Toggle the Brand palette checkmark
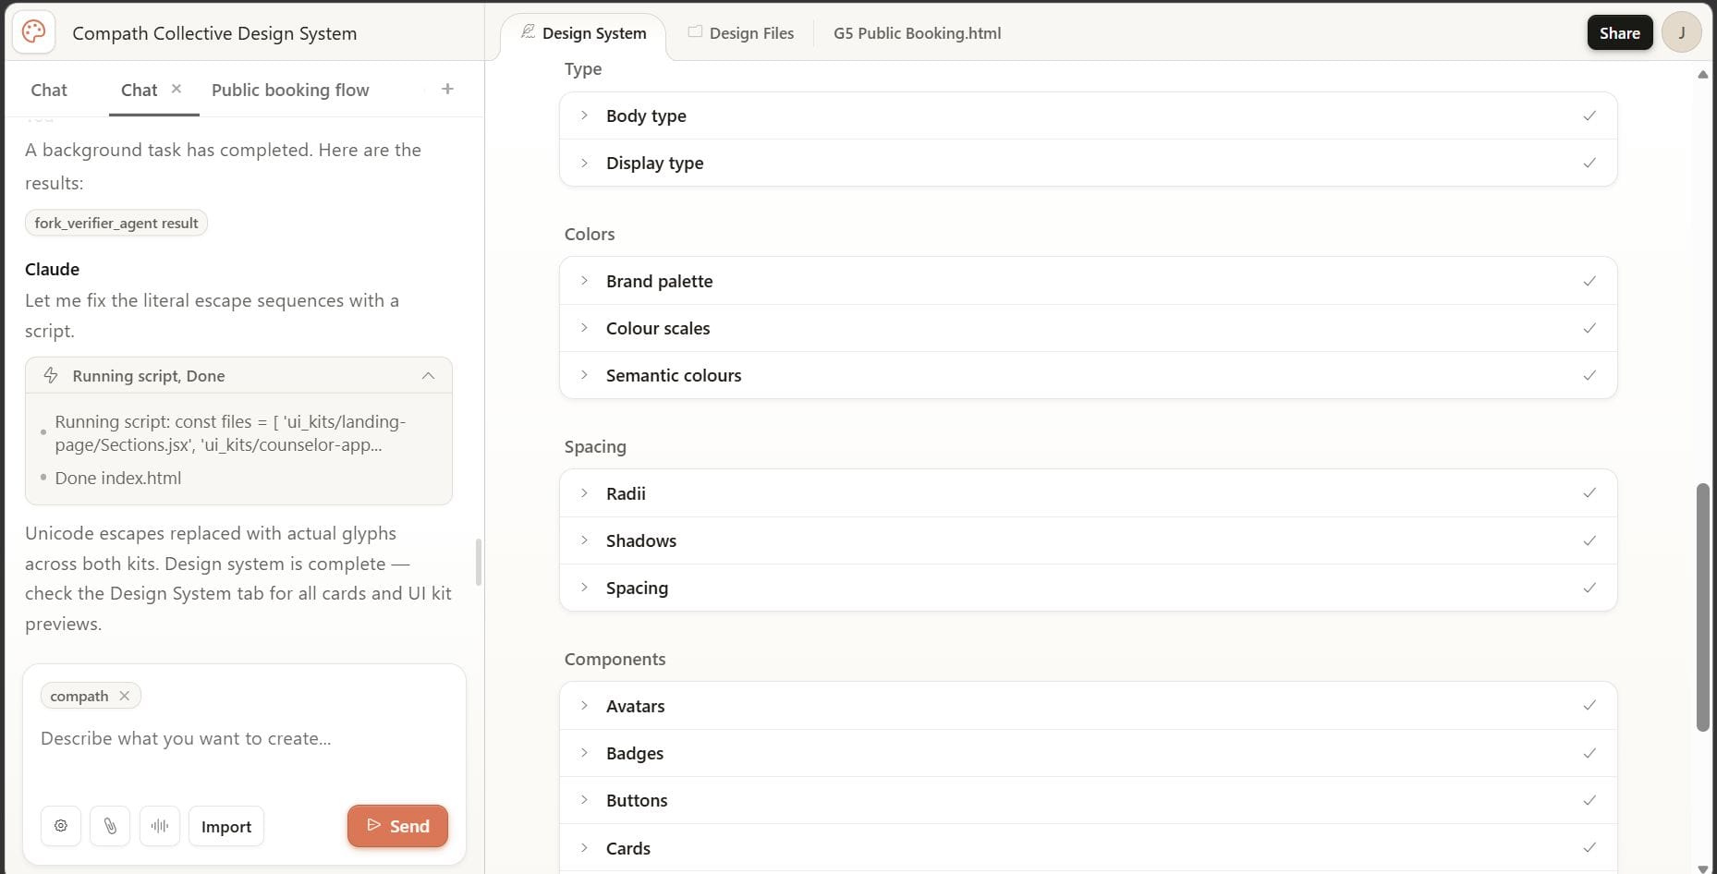1717x874 pixels. [1589, 281]
